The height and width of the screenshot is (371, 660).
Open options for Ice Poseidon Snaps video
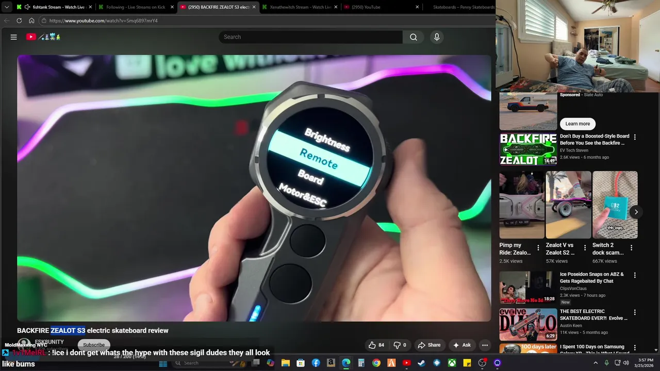pyautogui.click(x=635, y=275)
